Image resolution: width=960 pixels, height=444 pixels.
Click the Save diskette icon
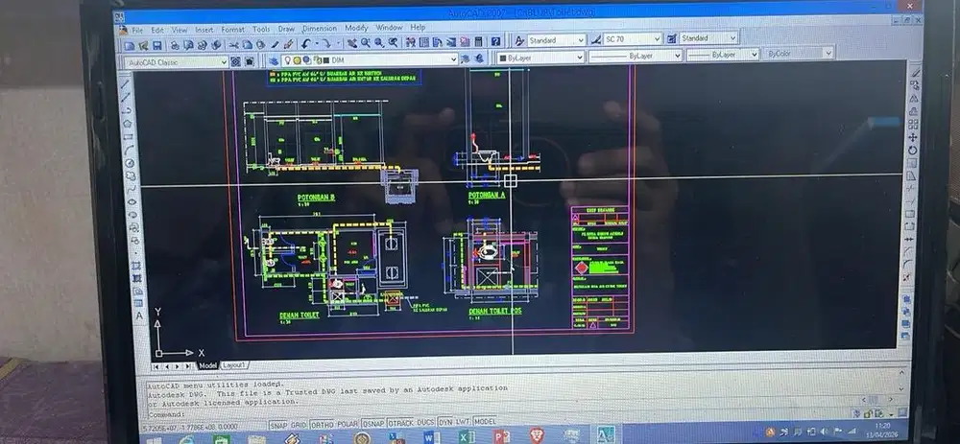click(x=157, y=45)
